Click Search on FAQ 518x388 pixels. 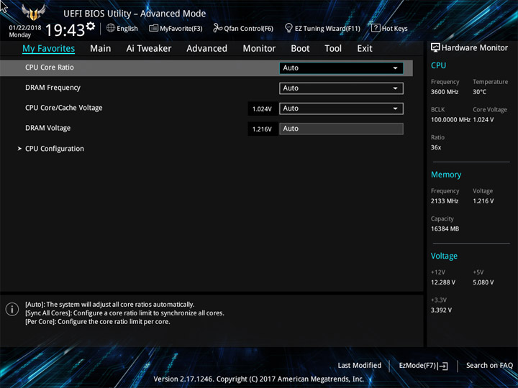(x=489, y=365)
